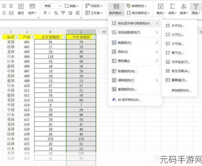This screenshot has height=166, width=202.
Task: Click the 求和 sum sigma icon
Action: tap(172, 6)
